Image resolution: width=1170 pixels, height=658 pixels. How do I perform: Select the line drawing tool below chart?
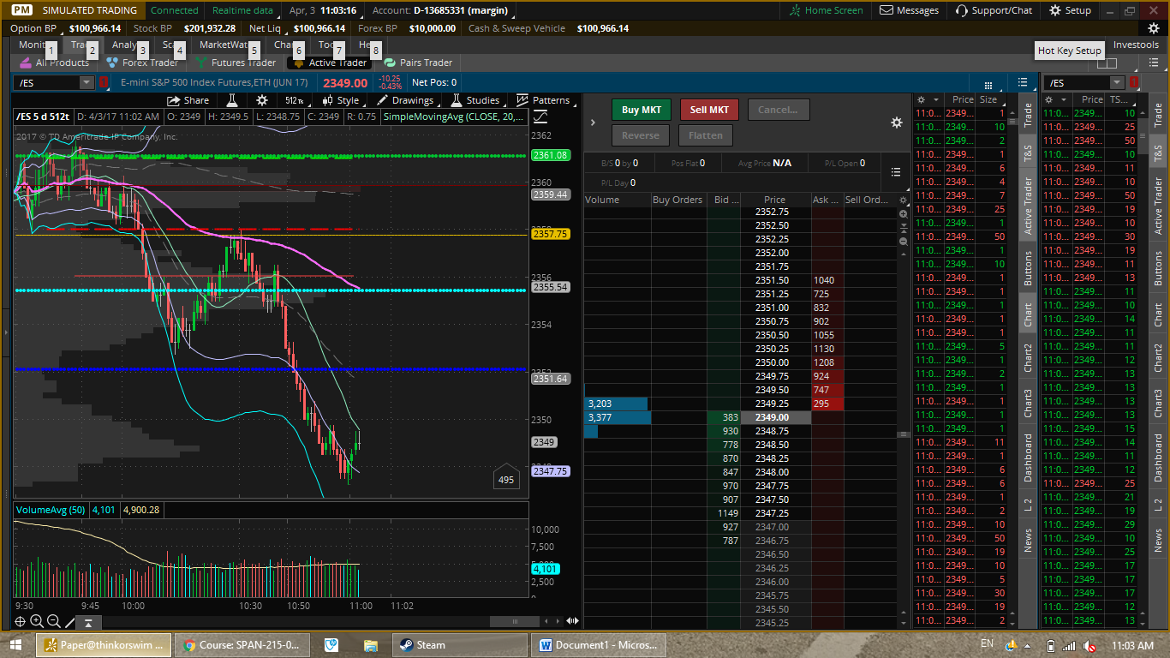coord(70,621)
